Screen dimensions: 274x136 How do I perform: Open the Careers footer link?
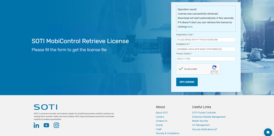160,117
